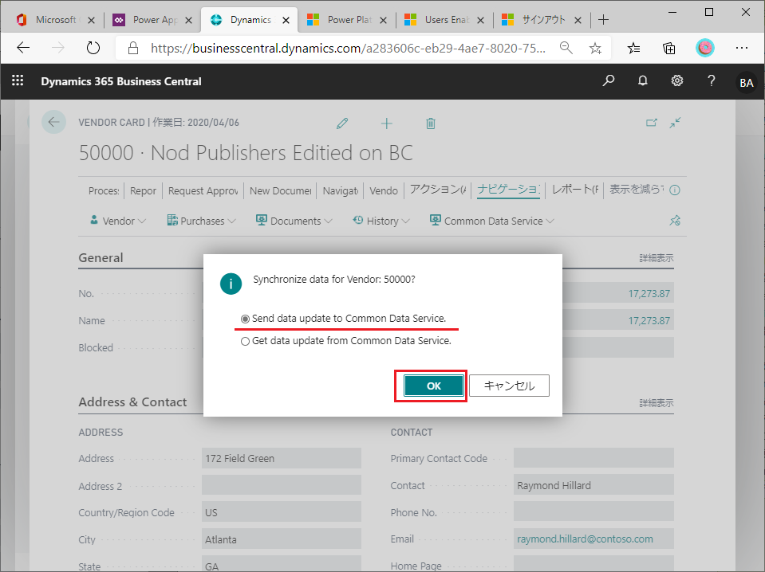Image resolution: width=765 pixels, height=572 pixels.
Task: Open the ナビゲーション menu
Action: pos(508,190)
